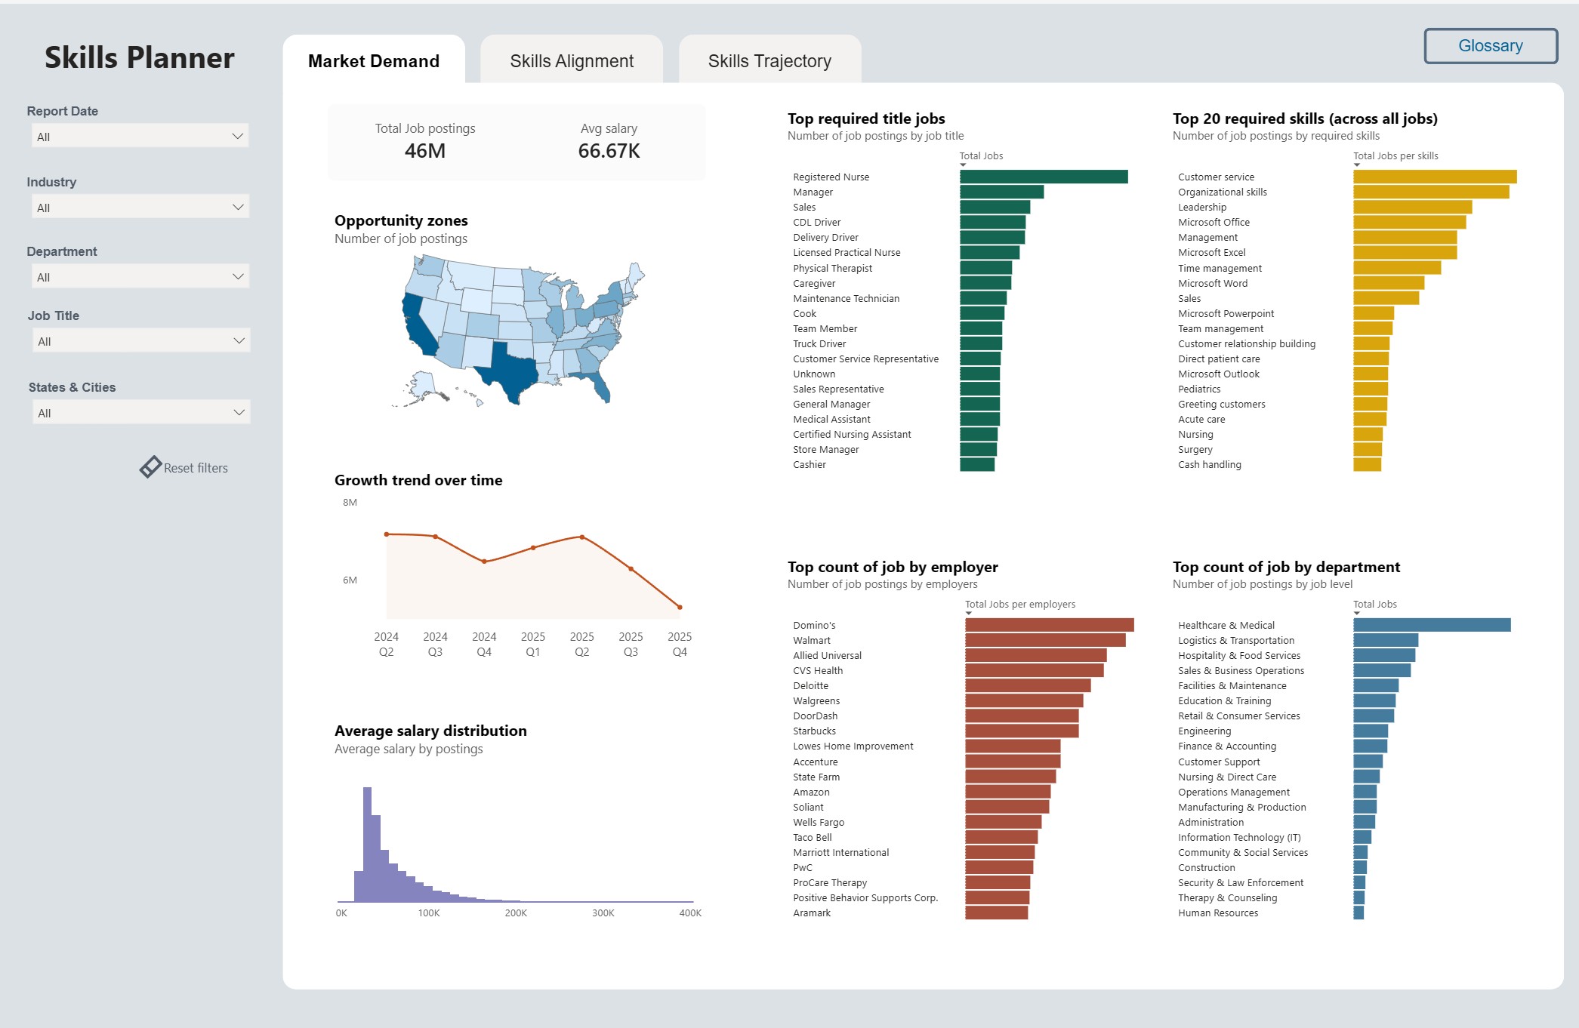
Task: Click the Reset filters label
Action: click(x=196, y=468)
